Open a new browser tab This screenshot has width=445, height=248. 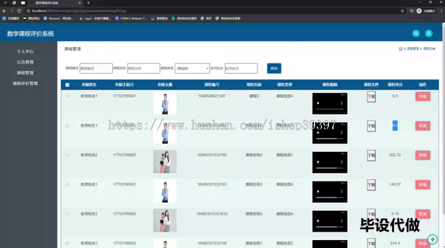point(89,3)
